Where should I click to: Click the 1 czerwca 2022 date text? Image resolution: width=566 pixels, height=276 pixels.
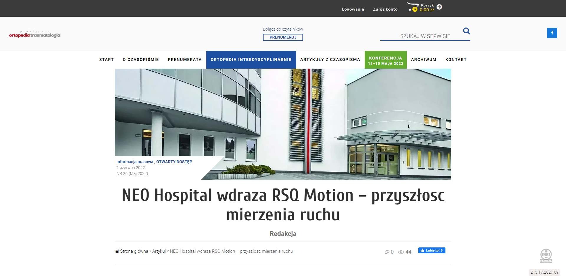pyautogui.click(x=131, y=168)
